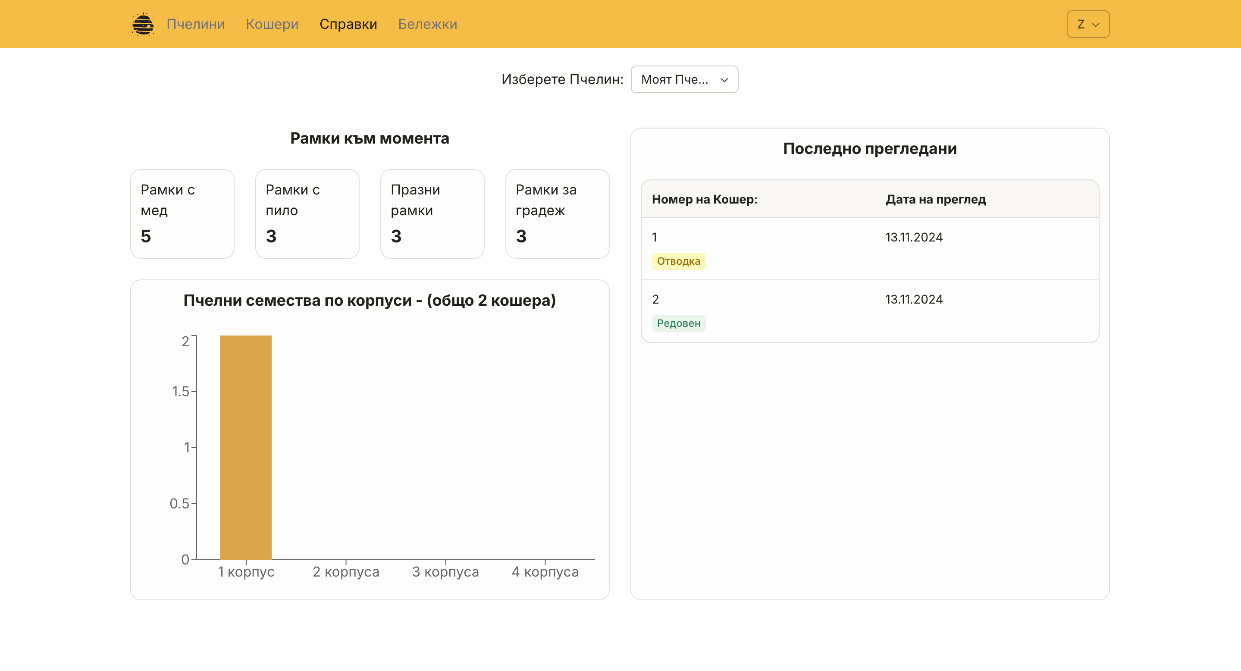Click the Рамки с мед card
Image resolution: width=1241 pixels, height=671 pixels.
[x=182, y=213]
